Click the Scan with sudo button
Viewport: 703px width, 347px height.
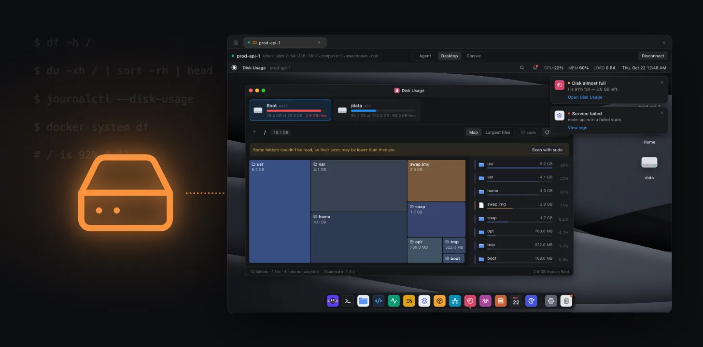tap(548, 150)
